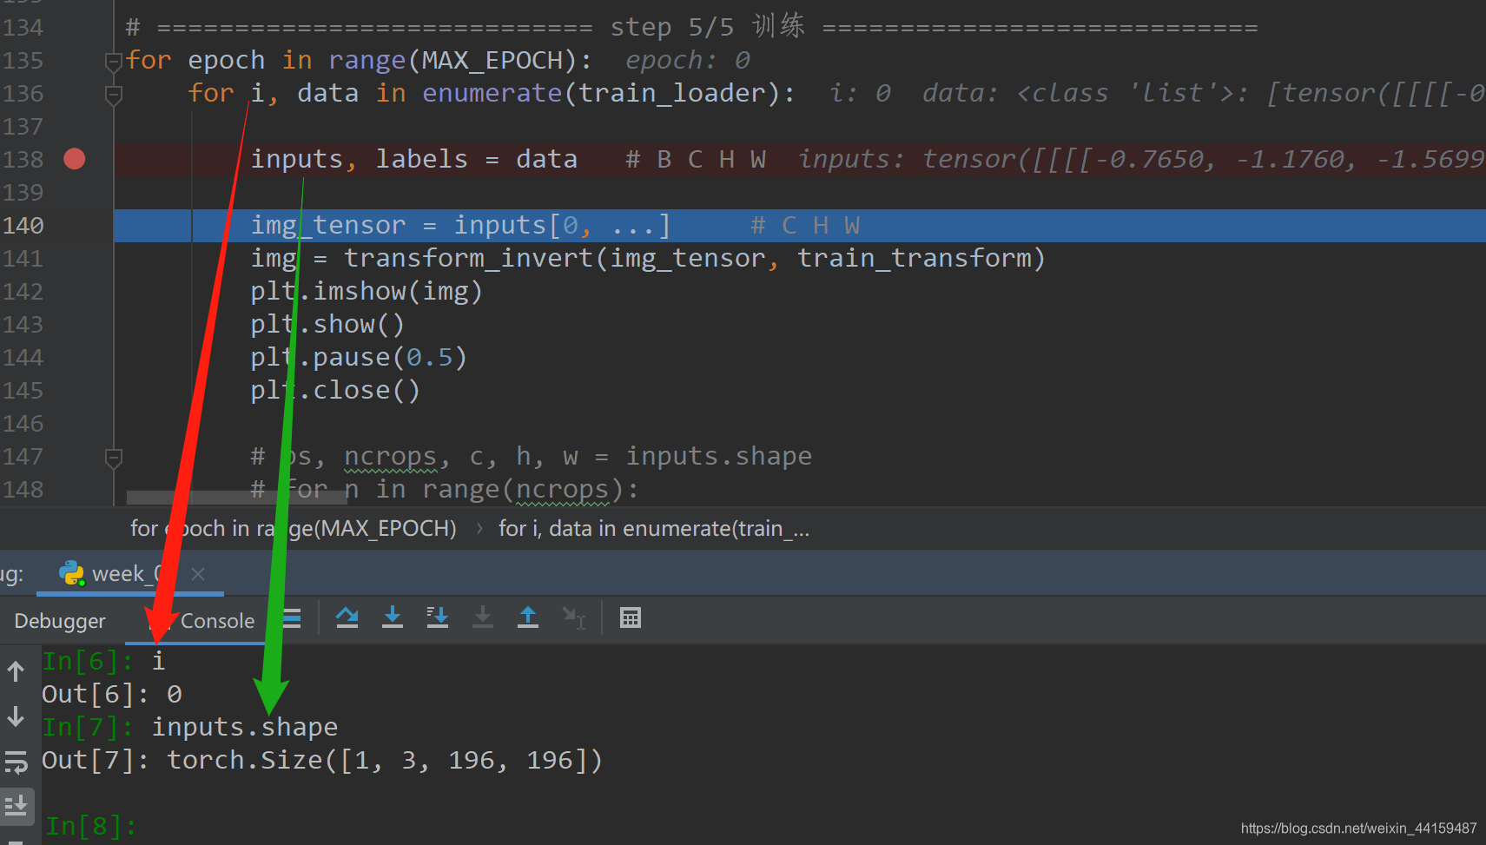Click 'train_loader' on line 136
The height and width of the screenshot is (845, 1486).
(x=672, y=93)
